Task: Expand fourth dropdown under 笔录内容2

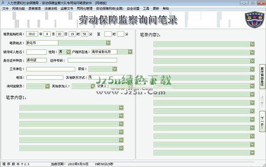Action: coord(252,69)
